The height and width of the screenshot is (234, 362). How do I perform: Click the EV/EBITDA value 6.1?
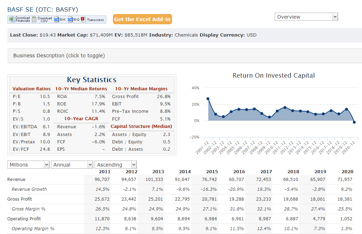point(46,126)
